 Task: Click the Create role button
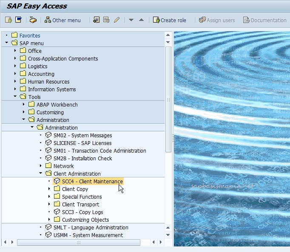click(169, 20)
